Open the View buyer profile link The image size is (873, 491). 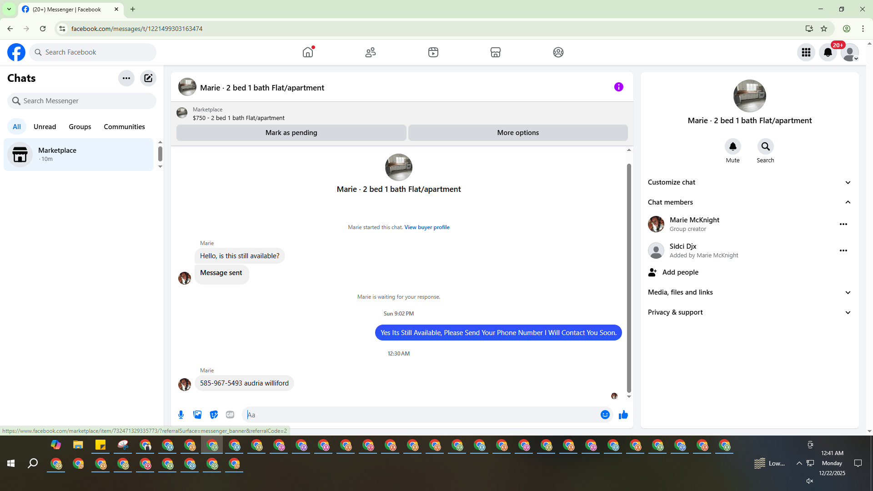coord(427,227)
